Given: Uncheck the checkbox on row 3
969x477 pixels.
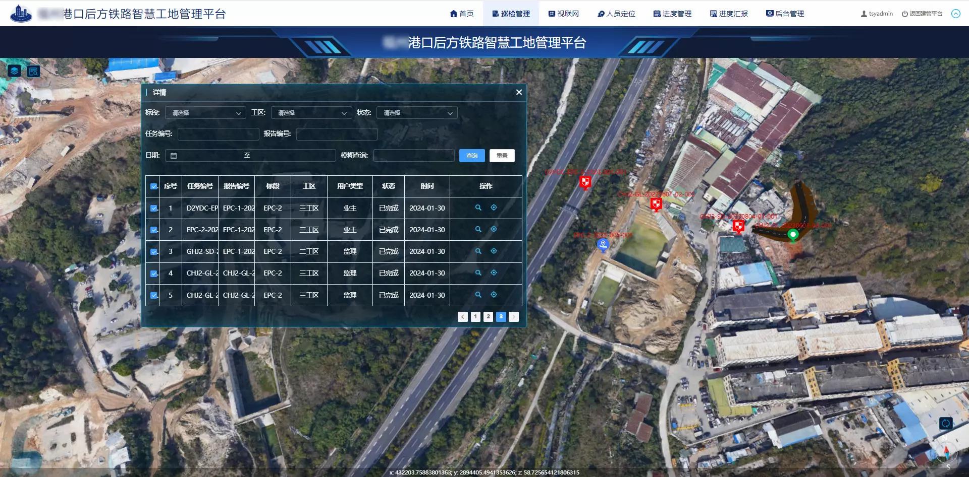Looking at the screenshot, I should [154, 251].
